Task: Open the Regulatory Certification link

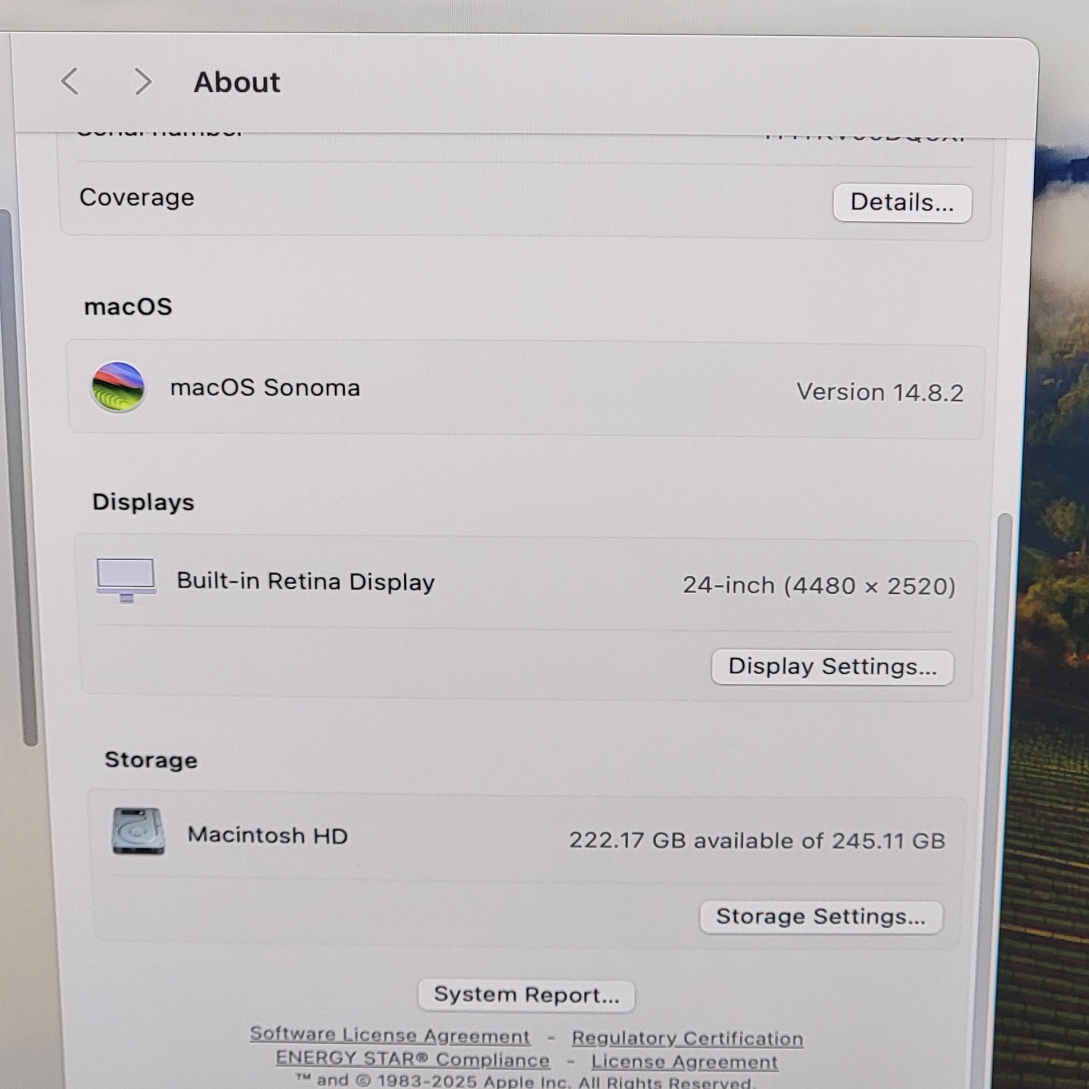Action: coord(687,1038)
